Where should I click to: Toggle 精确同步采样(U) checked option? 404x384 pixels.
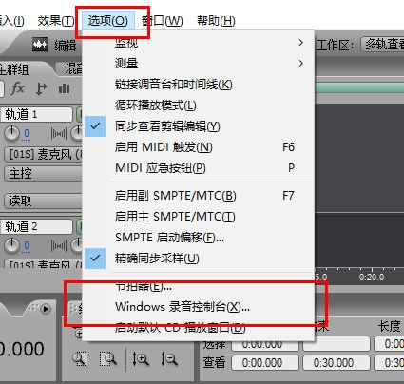click(199, 259)
